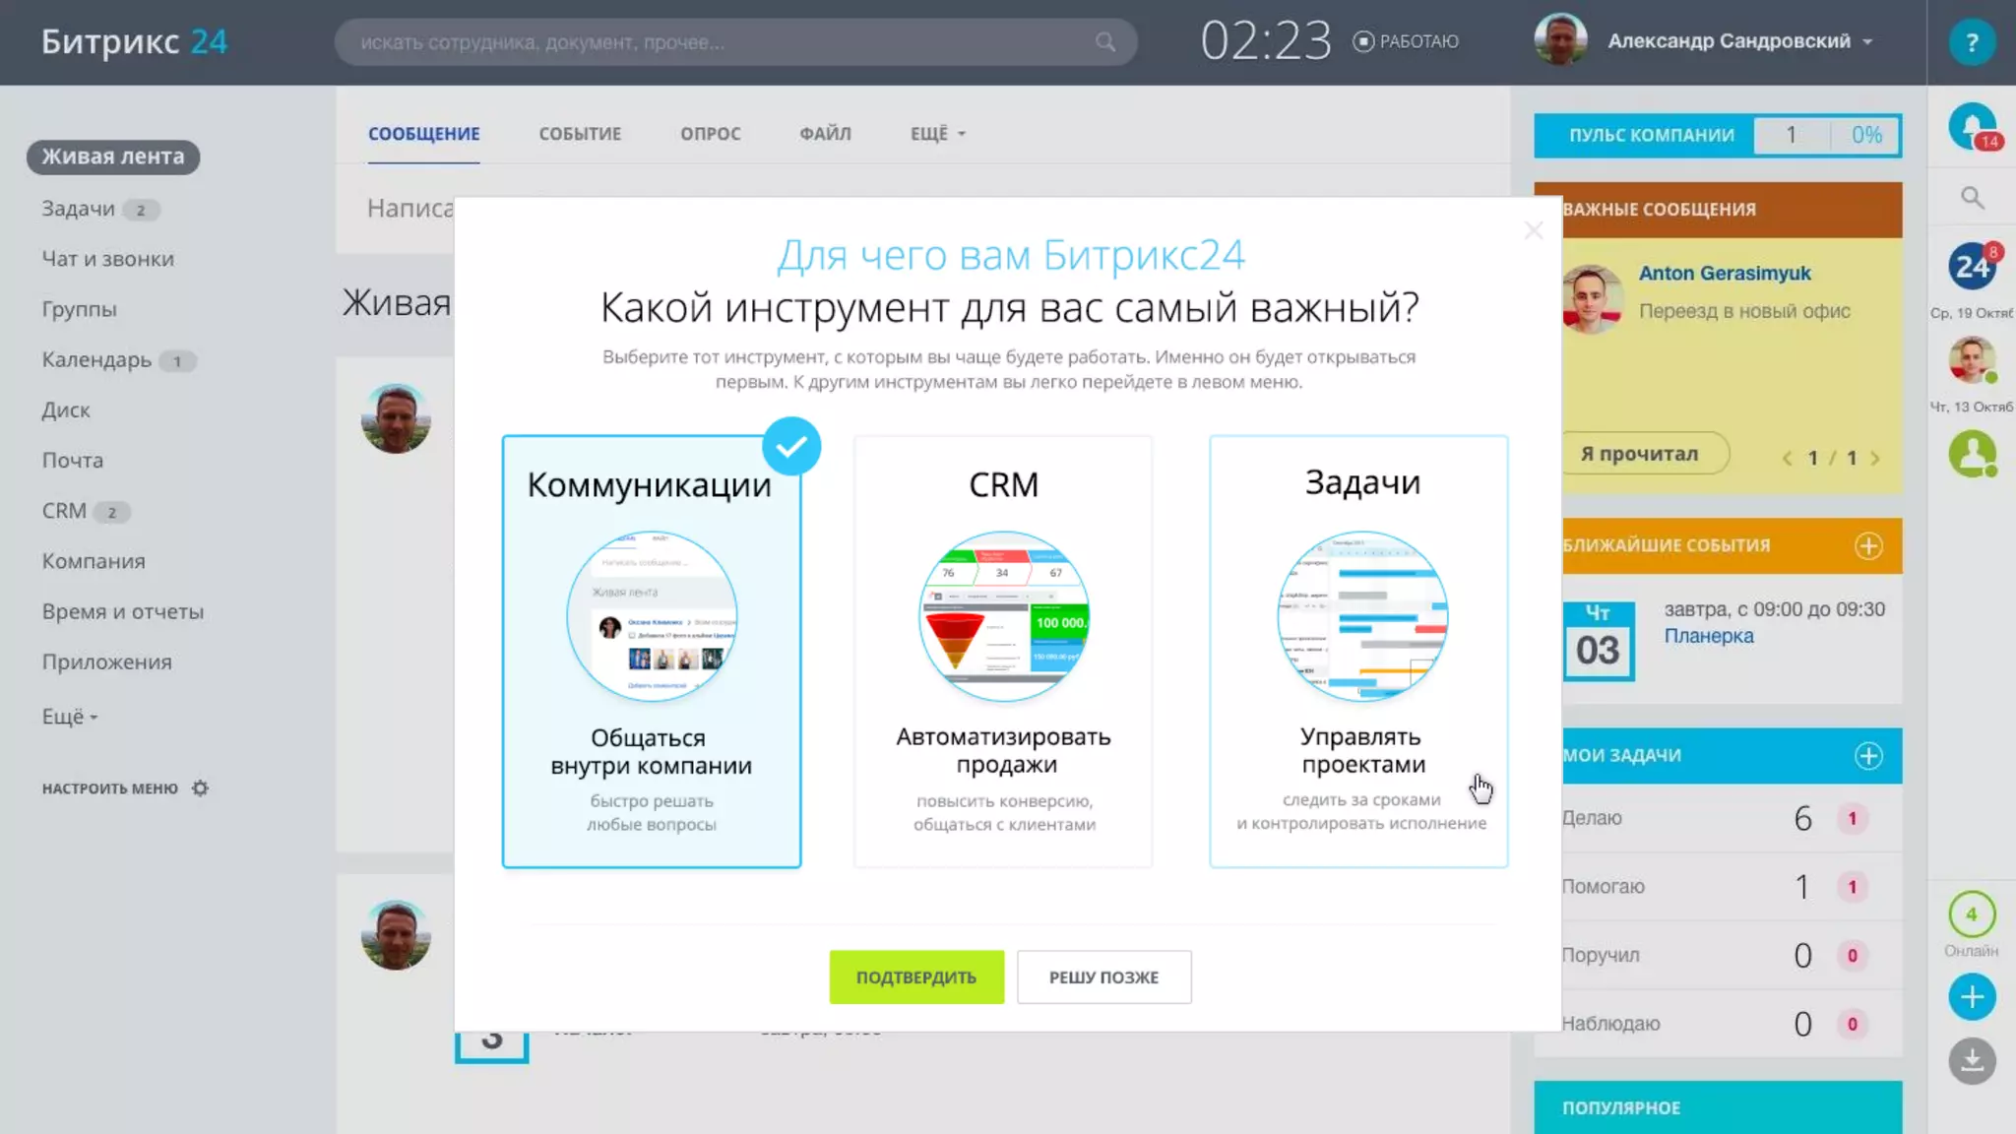The width and height of the screenshot is (2016, 1134).
Task: Click the Решу позже button
Action: click(x=1103, y=976)
